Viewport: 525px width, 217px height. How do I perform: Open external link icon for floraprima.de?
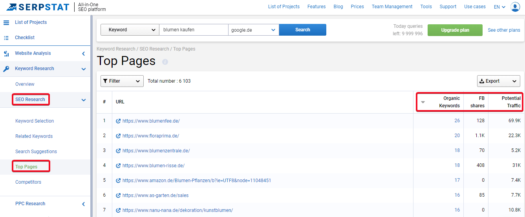point(118,136)
